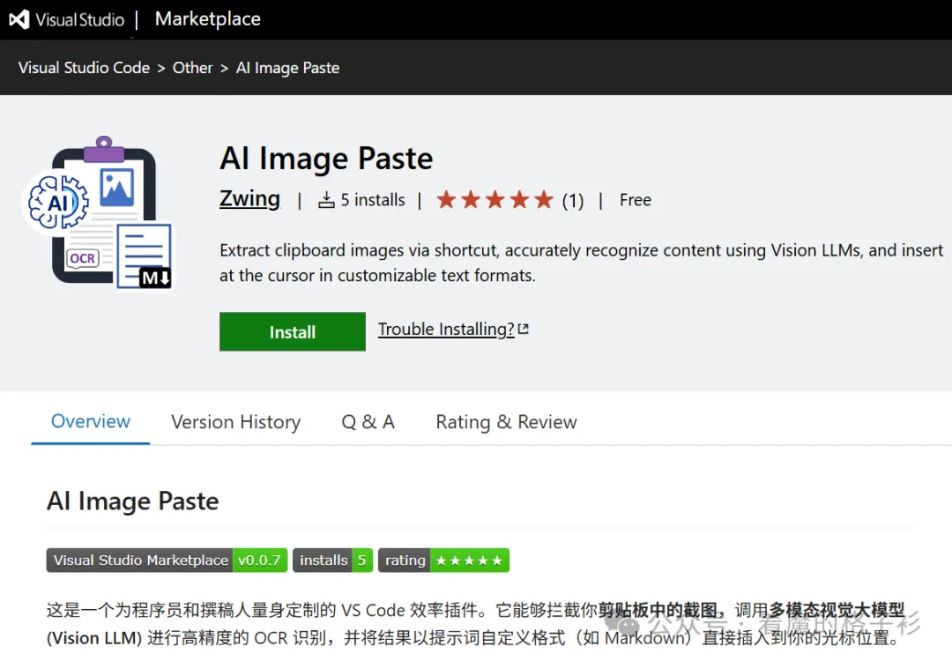Click the AI Image Paste extension logo
The image size is (952, 661).
click(99, 212)
